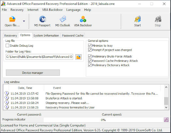171x133 pixels.
Task: Click the purple icon beside progress bar
Action: (166, 120)
